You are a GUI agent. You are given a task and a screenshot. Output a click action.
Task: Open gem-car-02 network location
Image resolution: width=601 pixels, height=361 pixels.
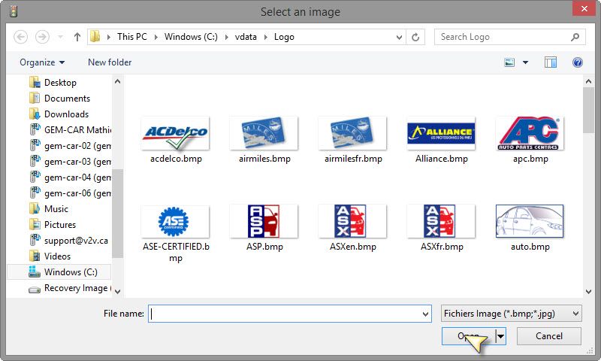click(69, 146)
